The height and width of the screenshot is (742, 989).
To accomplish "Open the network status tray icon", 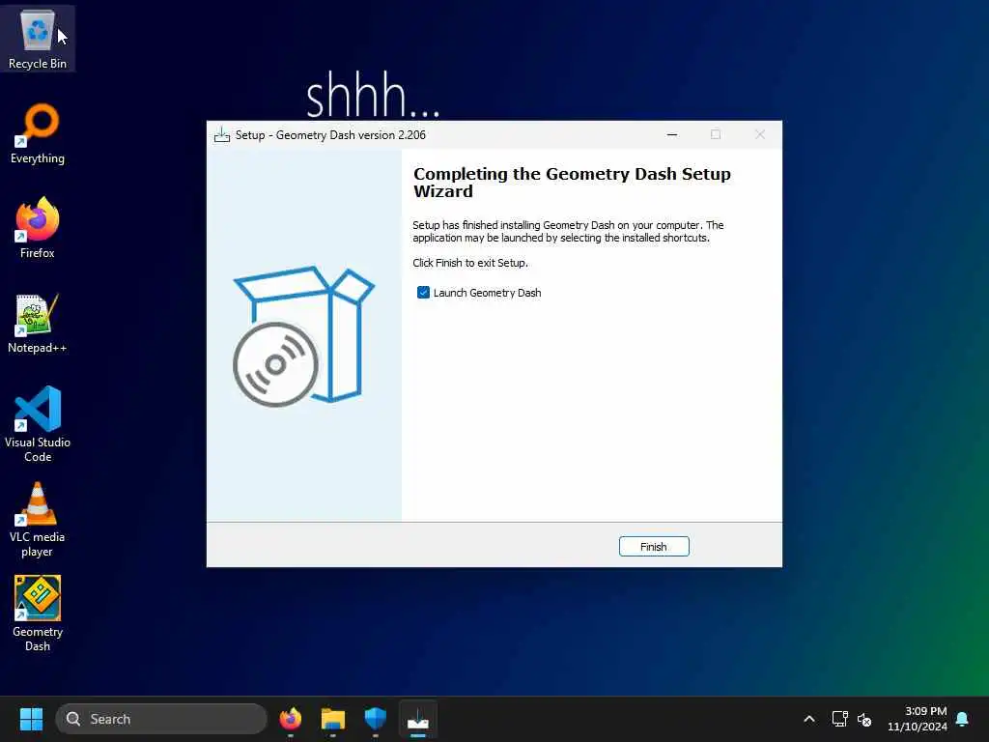I will pos(839,719).
